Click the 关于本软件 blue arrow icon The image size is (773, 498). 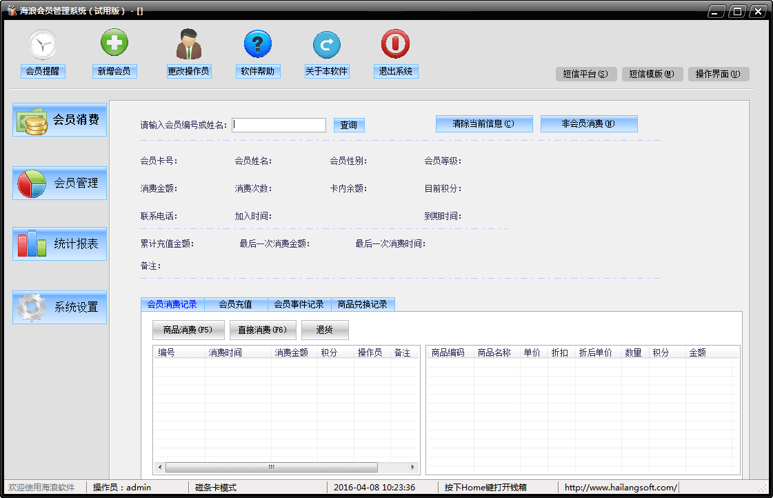327,45
